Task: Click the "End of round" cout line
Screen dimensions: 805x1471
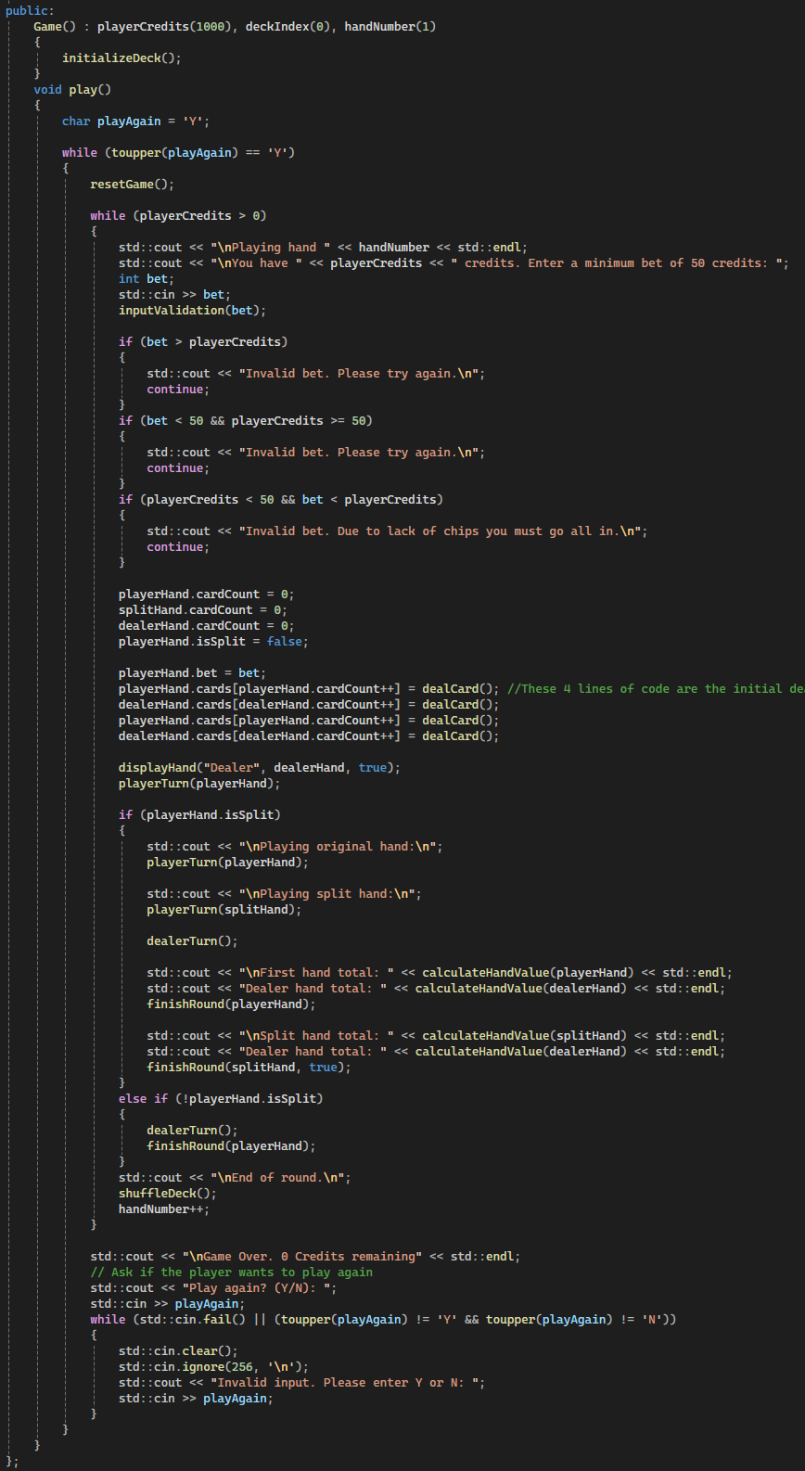Action: click(x=235, y=1177)
